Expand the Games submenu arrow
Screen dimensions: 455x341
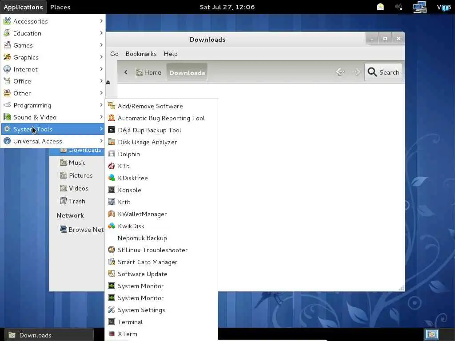[101, 45]
